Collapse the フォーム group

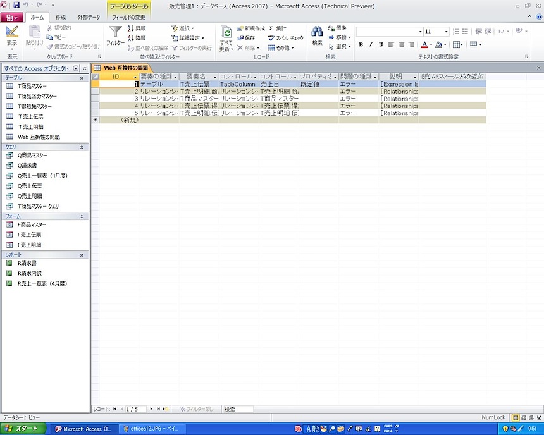pos(82,216)
